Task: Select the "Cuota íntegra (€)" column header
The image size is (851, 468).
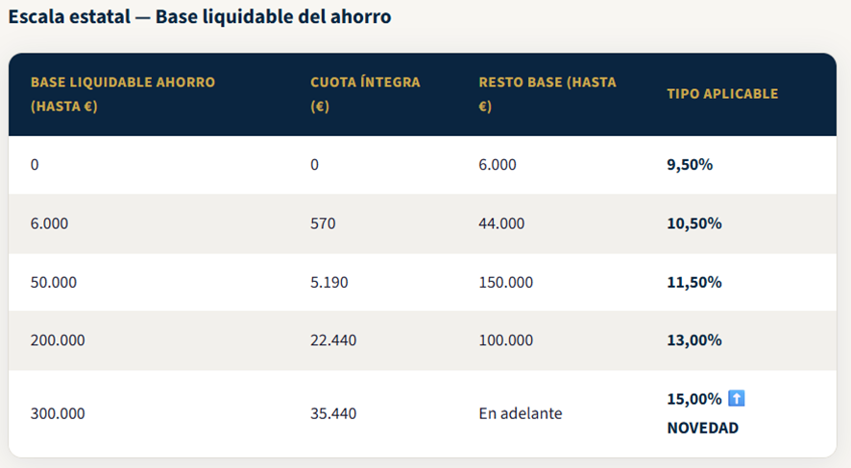Action: 365,94
